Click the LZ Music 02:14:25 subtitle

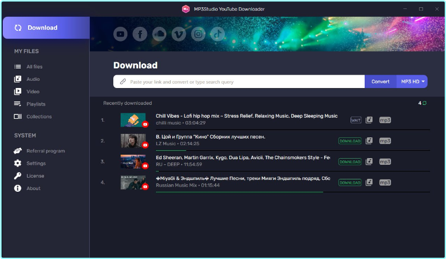[x=177, y=144]
